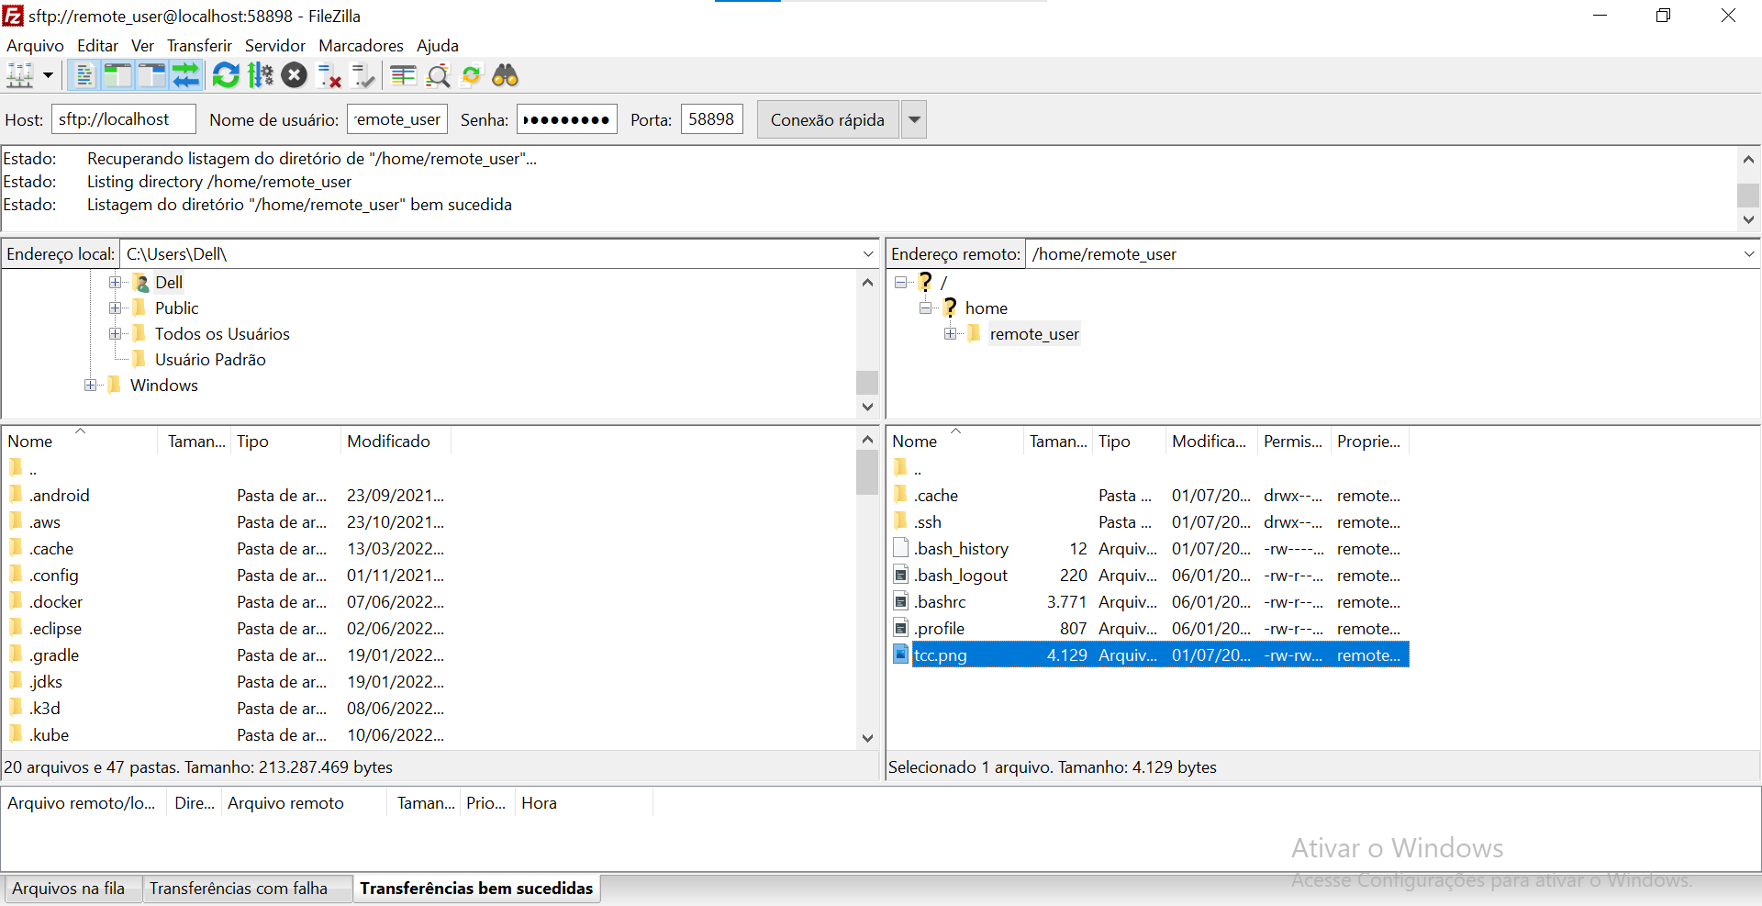Open directory listing filters dialog

click(403, 75)
